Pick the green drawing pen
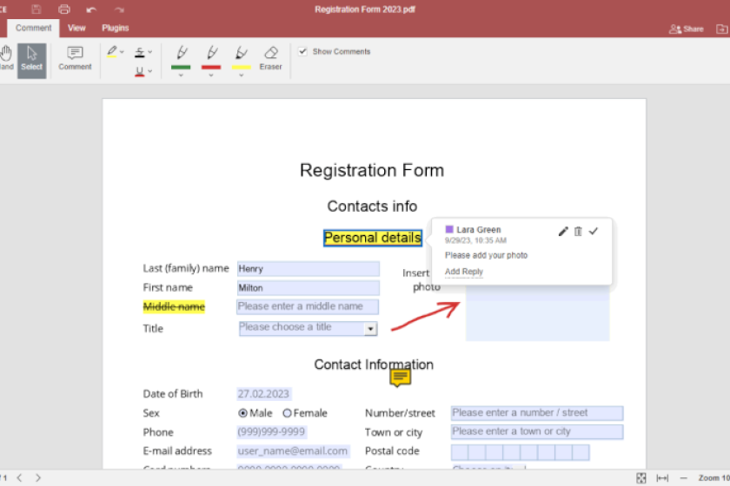The height and width of the screenshot is (486, 730). pos(181,57)
